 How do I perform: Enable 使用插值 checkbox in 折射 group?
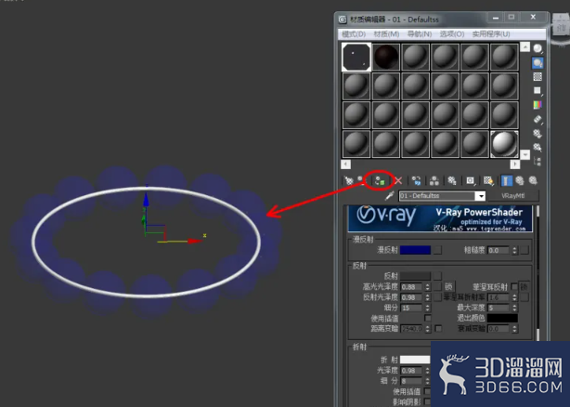coord(428,391)
